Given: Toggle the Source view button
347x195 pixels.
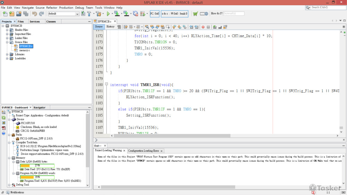Looking at the screenshot, I should (99, 27).
